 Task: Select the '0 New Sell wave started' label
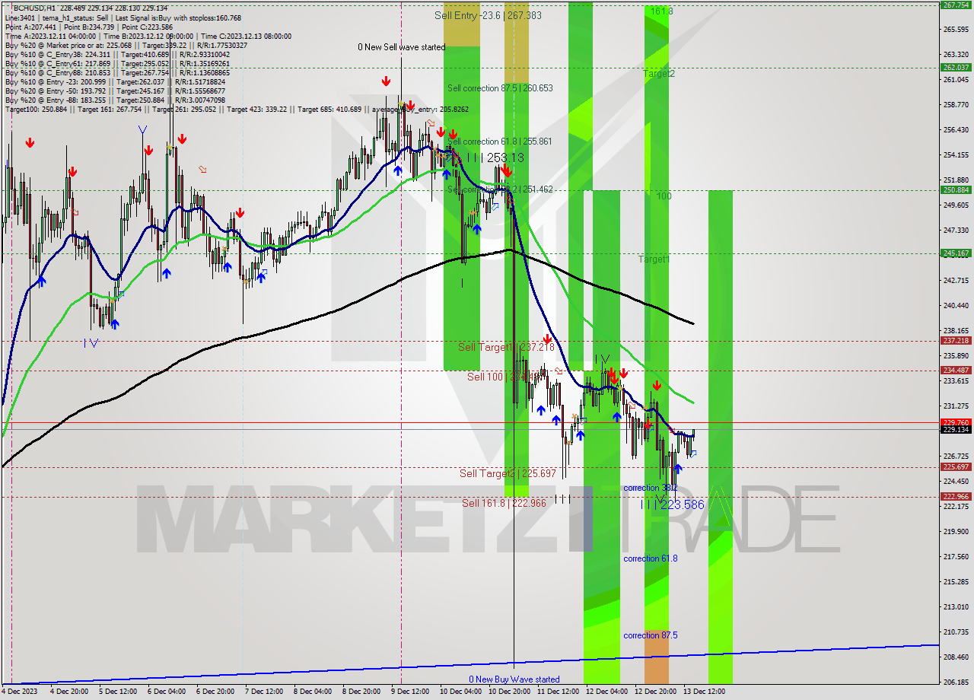402,47
